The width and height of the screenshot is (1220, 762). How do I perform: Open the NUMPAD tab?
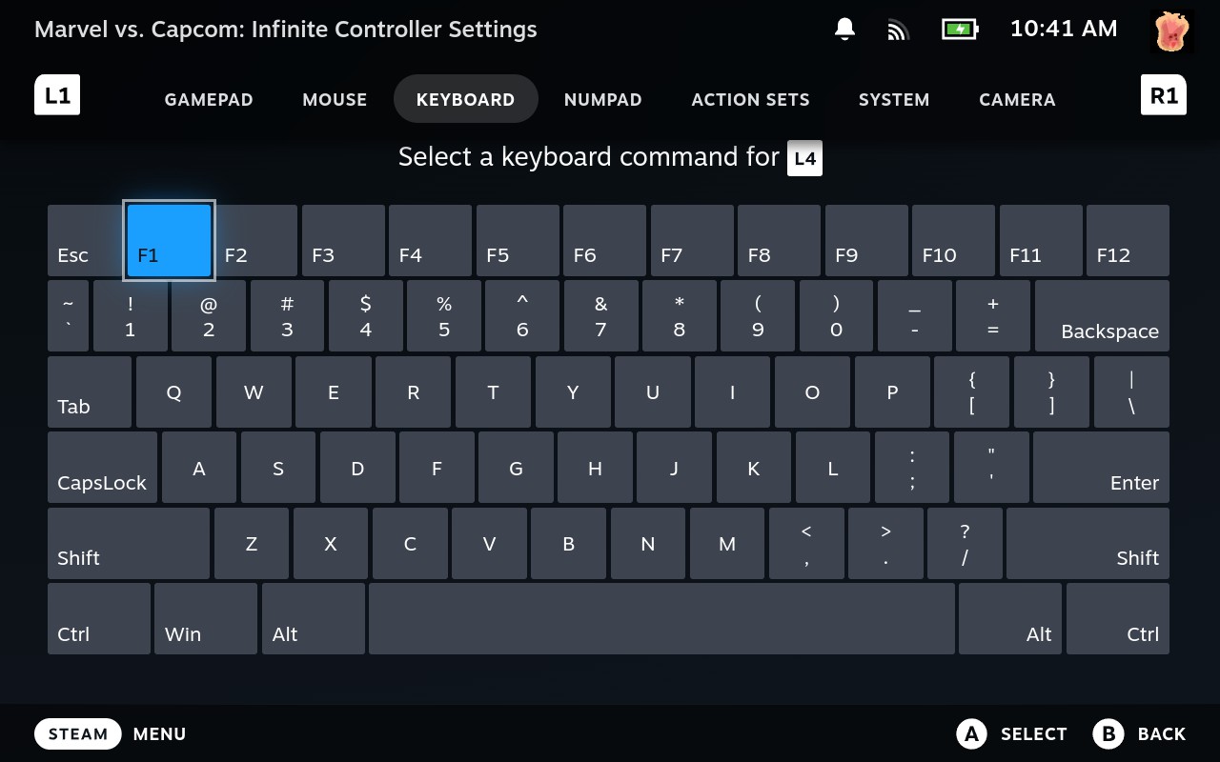[x=602, y=99]
